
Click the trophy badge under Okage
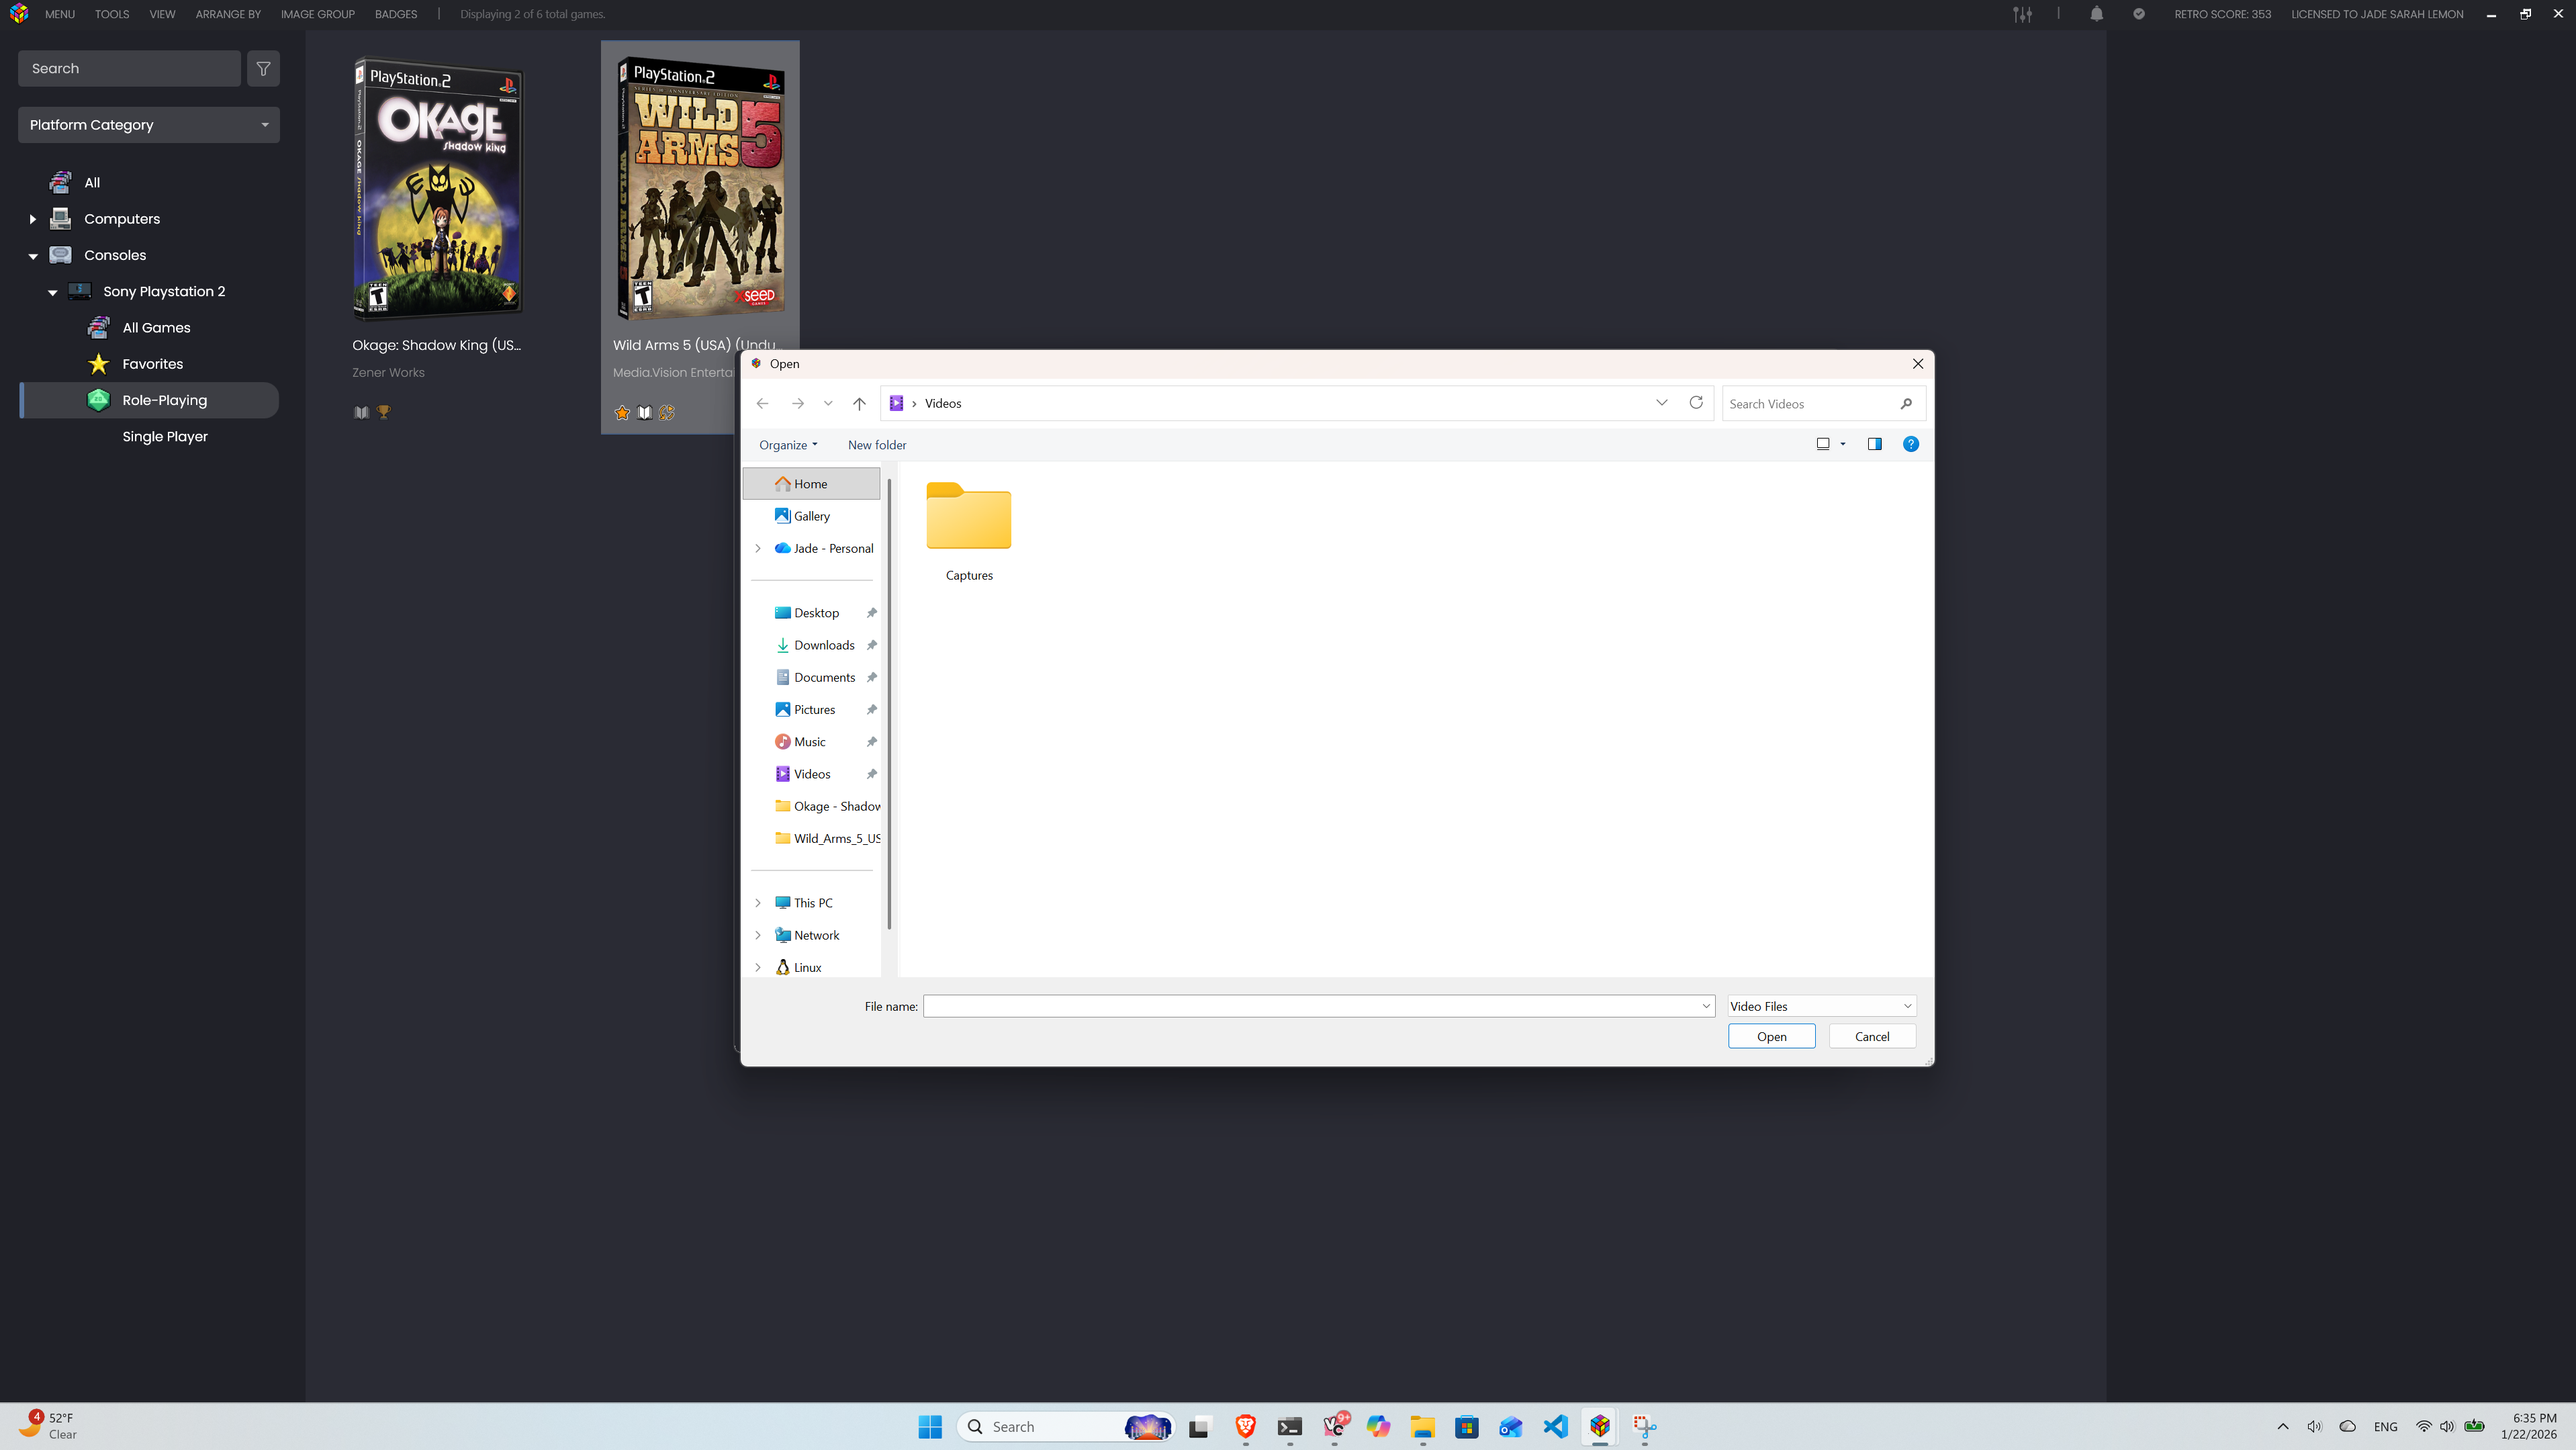[383, 412]
